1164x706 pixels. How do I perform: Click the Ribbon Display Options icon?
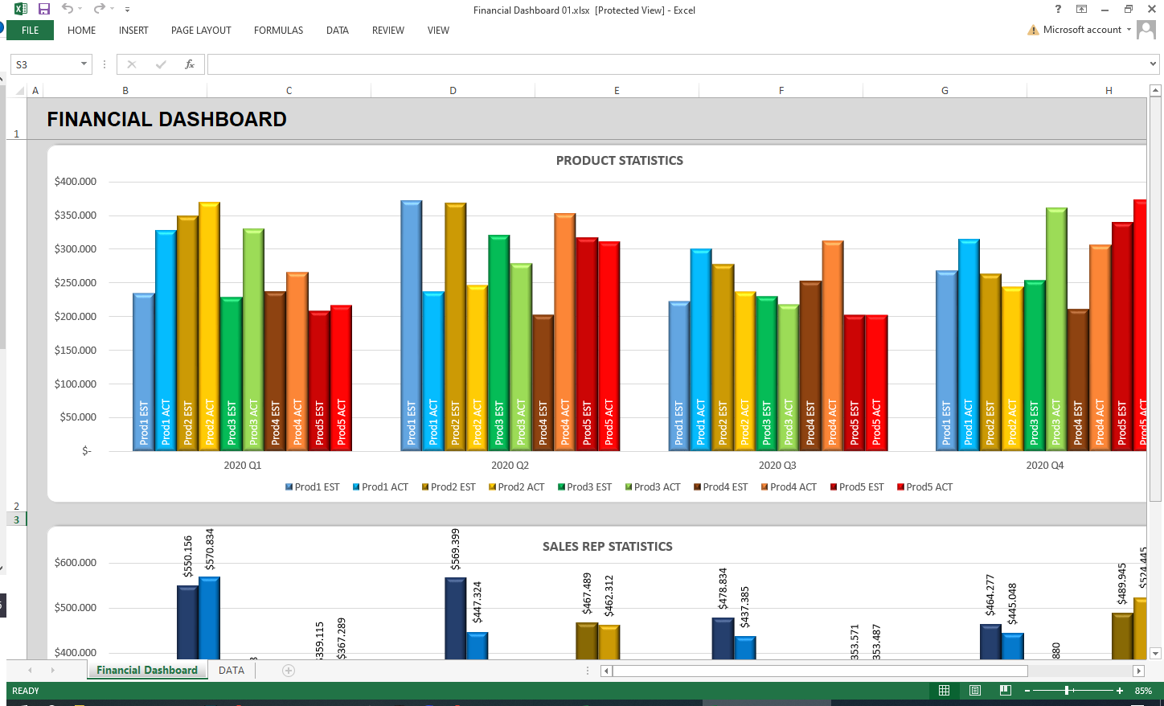tap(1082, 9)
